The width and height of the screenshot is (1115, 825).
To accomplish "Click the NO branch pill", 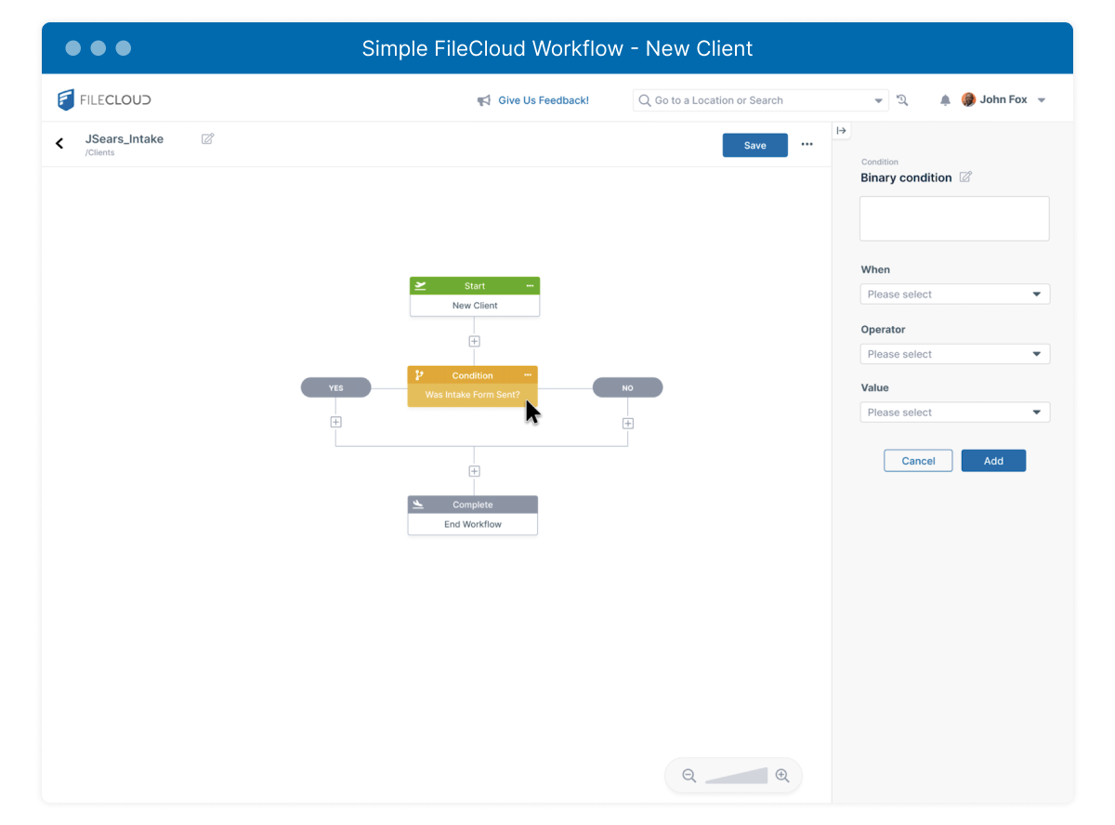I will tap(627, 387).
